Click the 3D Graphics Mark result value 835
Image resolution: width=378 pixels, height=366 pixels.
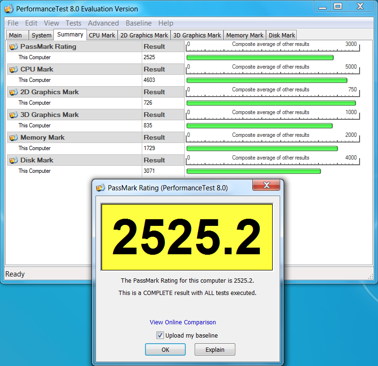(x=148, y=125)
